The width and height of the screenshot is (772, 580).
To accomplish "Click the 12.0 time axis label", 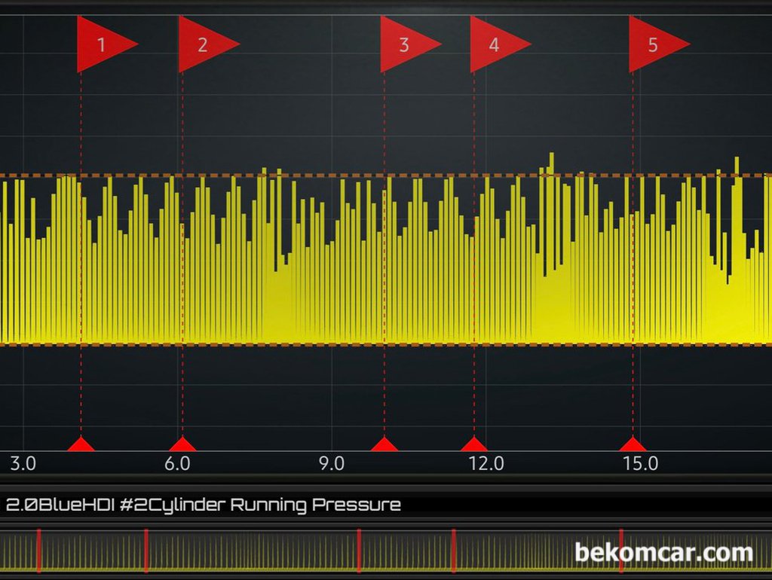I will 486,463.
